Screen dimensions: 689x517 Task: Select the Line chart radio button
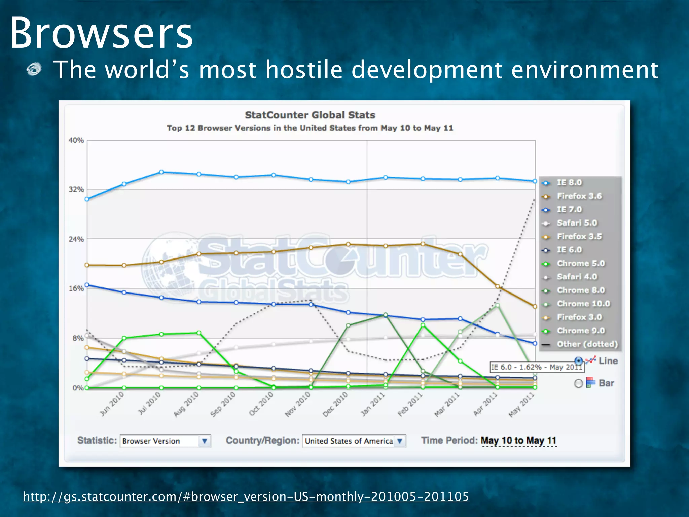578,361
